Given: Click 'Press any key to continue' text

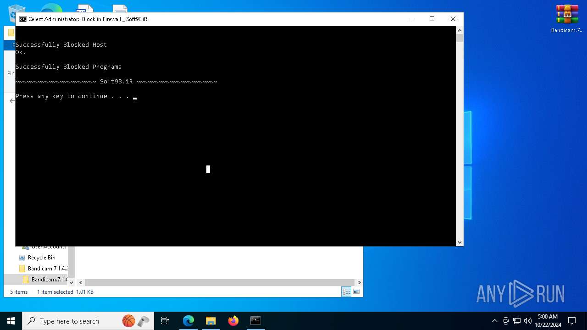Looking at the screenshot, I should click(72, 96).
